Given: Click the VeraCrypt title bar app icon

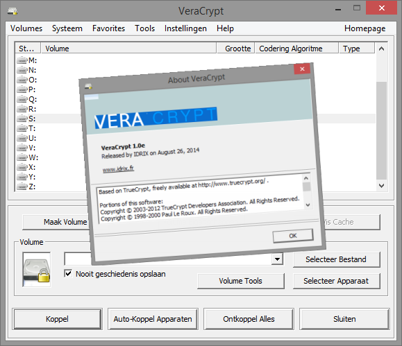Looking at the screenshot, I should tap(12, 11).
